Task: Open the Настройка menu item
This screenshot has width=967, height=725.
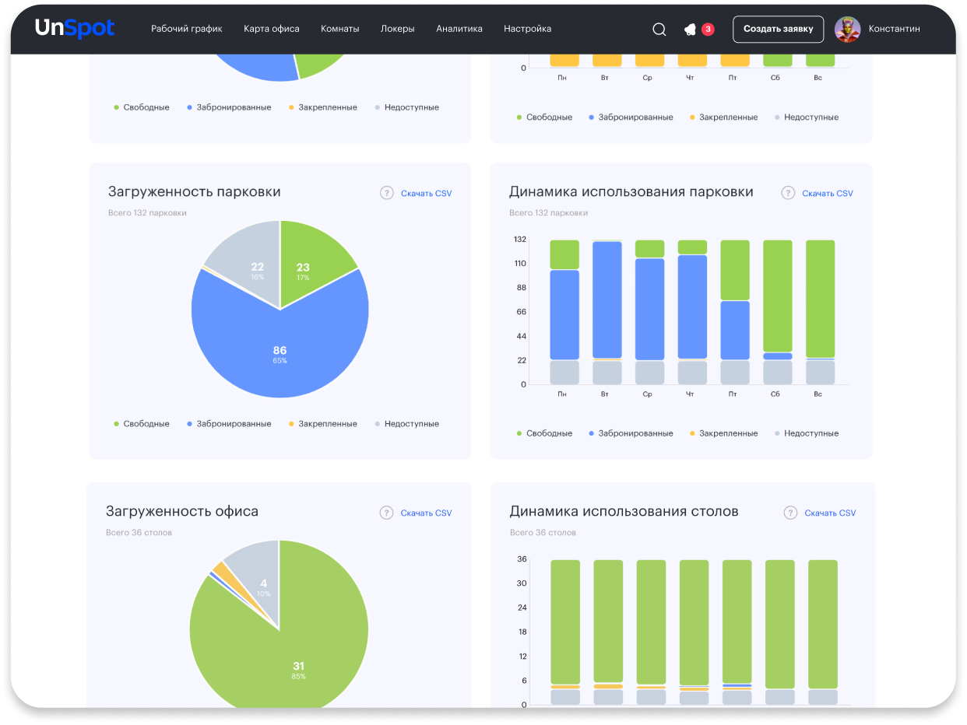Action: click(x=527, y=29)
